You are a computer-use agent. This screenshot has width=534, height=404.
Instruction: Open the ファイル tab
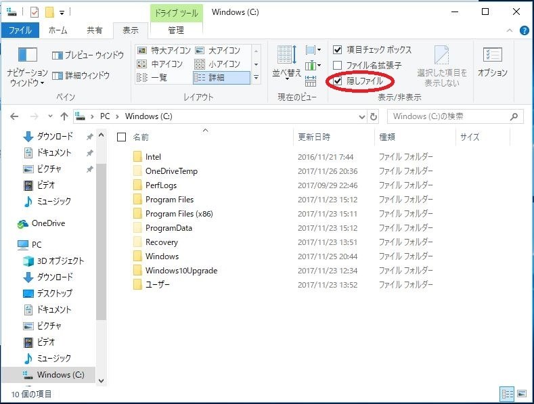tap(20, 30)
